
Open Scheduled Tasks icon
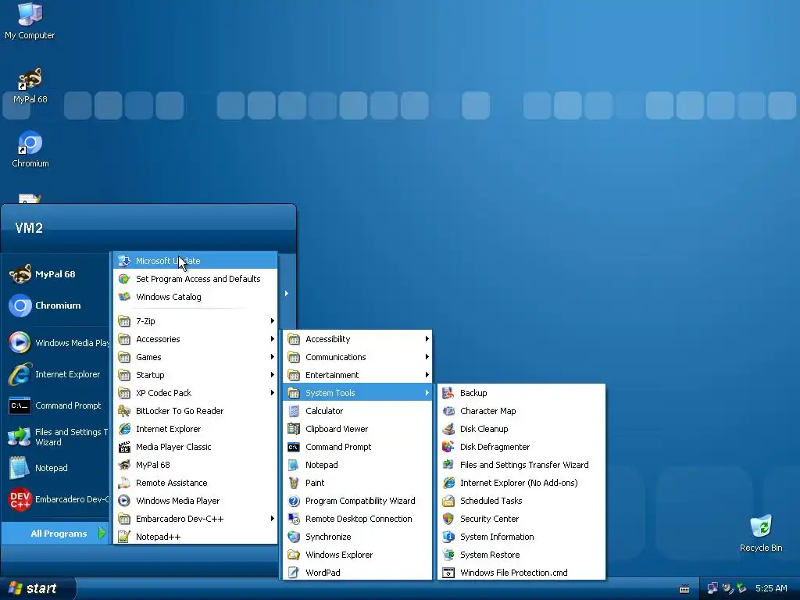click(448, 501)
